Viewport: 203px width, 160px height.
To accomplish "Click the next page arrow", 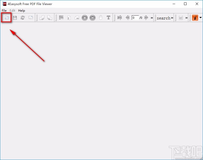I will (146, 18).
